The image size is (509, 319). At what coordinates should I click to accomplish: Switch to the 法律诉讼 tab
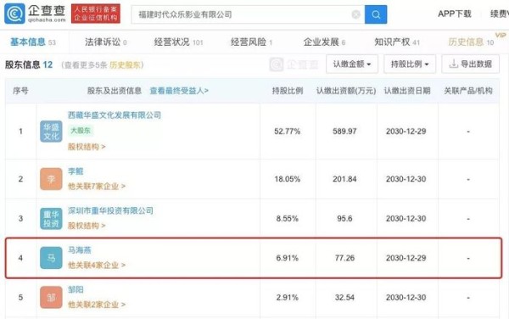point(105,42)
